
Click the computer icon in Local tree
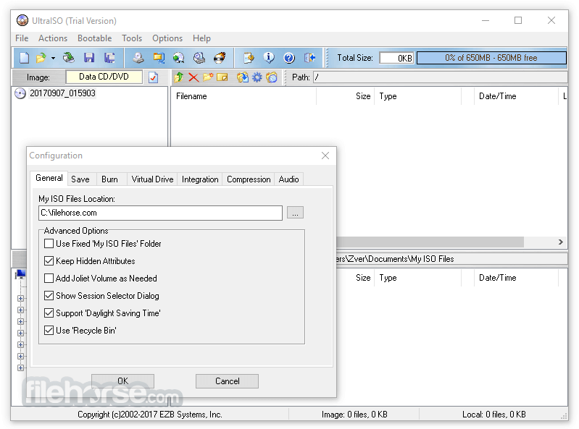click(x=21, y=274)
